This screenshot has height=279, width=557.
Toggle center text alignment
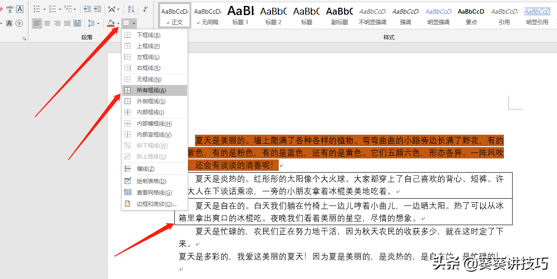tap(47, 23)
